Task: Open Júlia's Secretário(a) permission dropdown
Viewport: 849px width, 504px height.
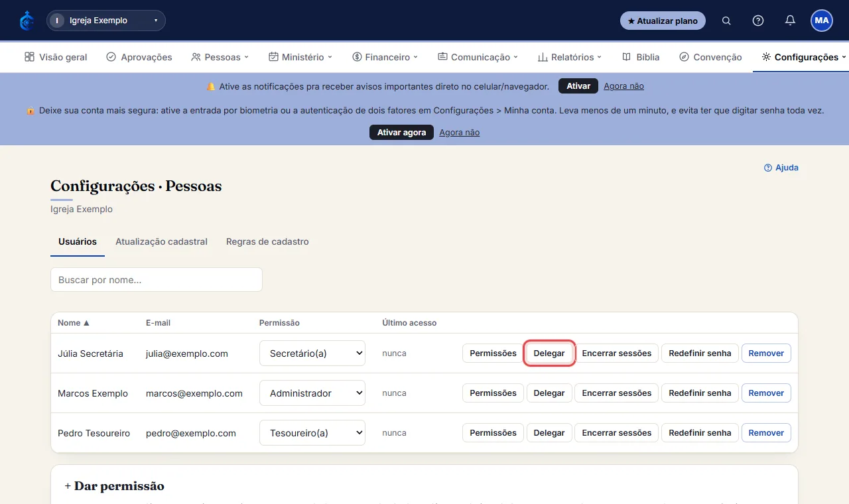Action: click(x=312, y=353)
